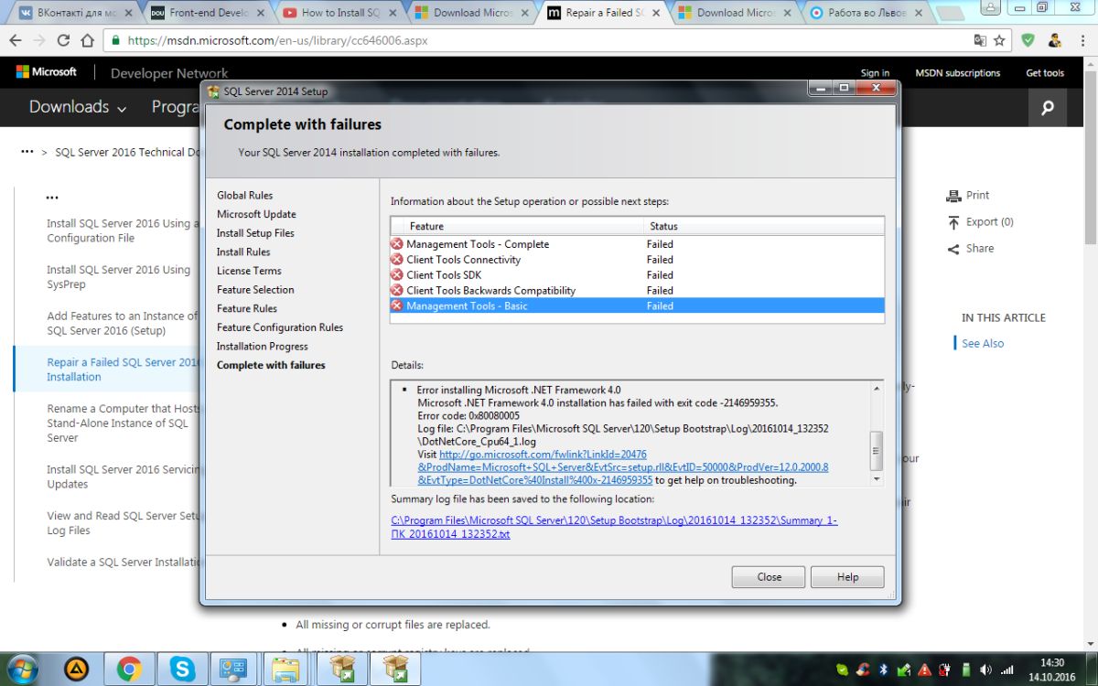The image size is (1098, 686).
Task: Click the Export (0) icon
Action: pyautogui.click(x=954, y=221)
